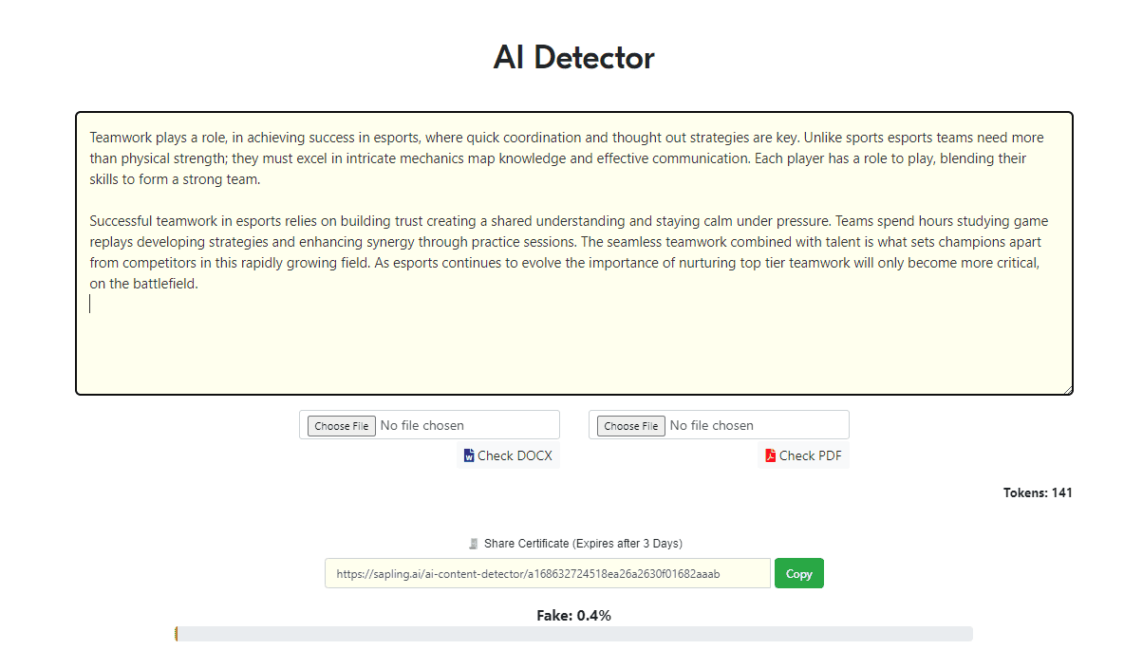The height and width of the screenshot is (668, 1124).
Task: Click Choose File for the DOCX upload
Action: pyautogui.click(x=342, y=426)
